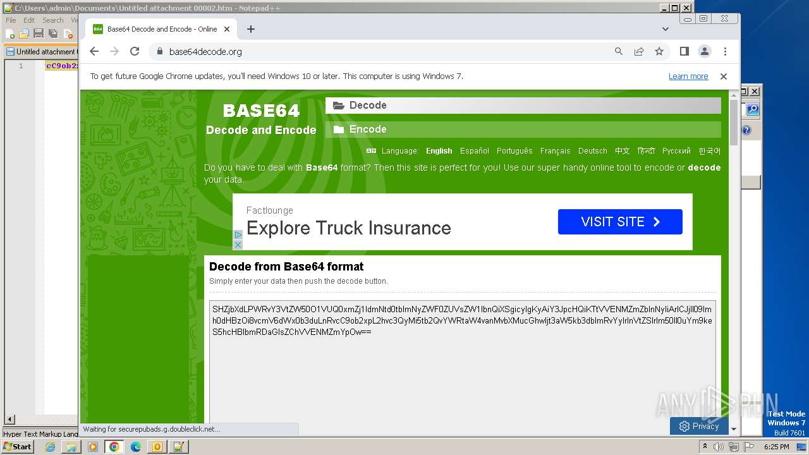This screenshot has width=809, height=455.
Task: Show hidden system tray icons
Action: [x=705, y=447]
